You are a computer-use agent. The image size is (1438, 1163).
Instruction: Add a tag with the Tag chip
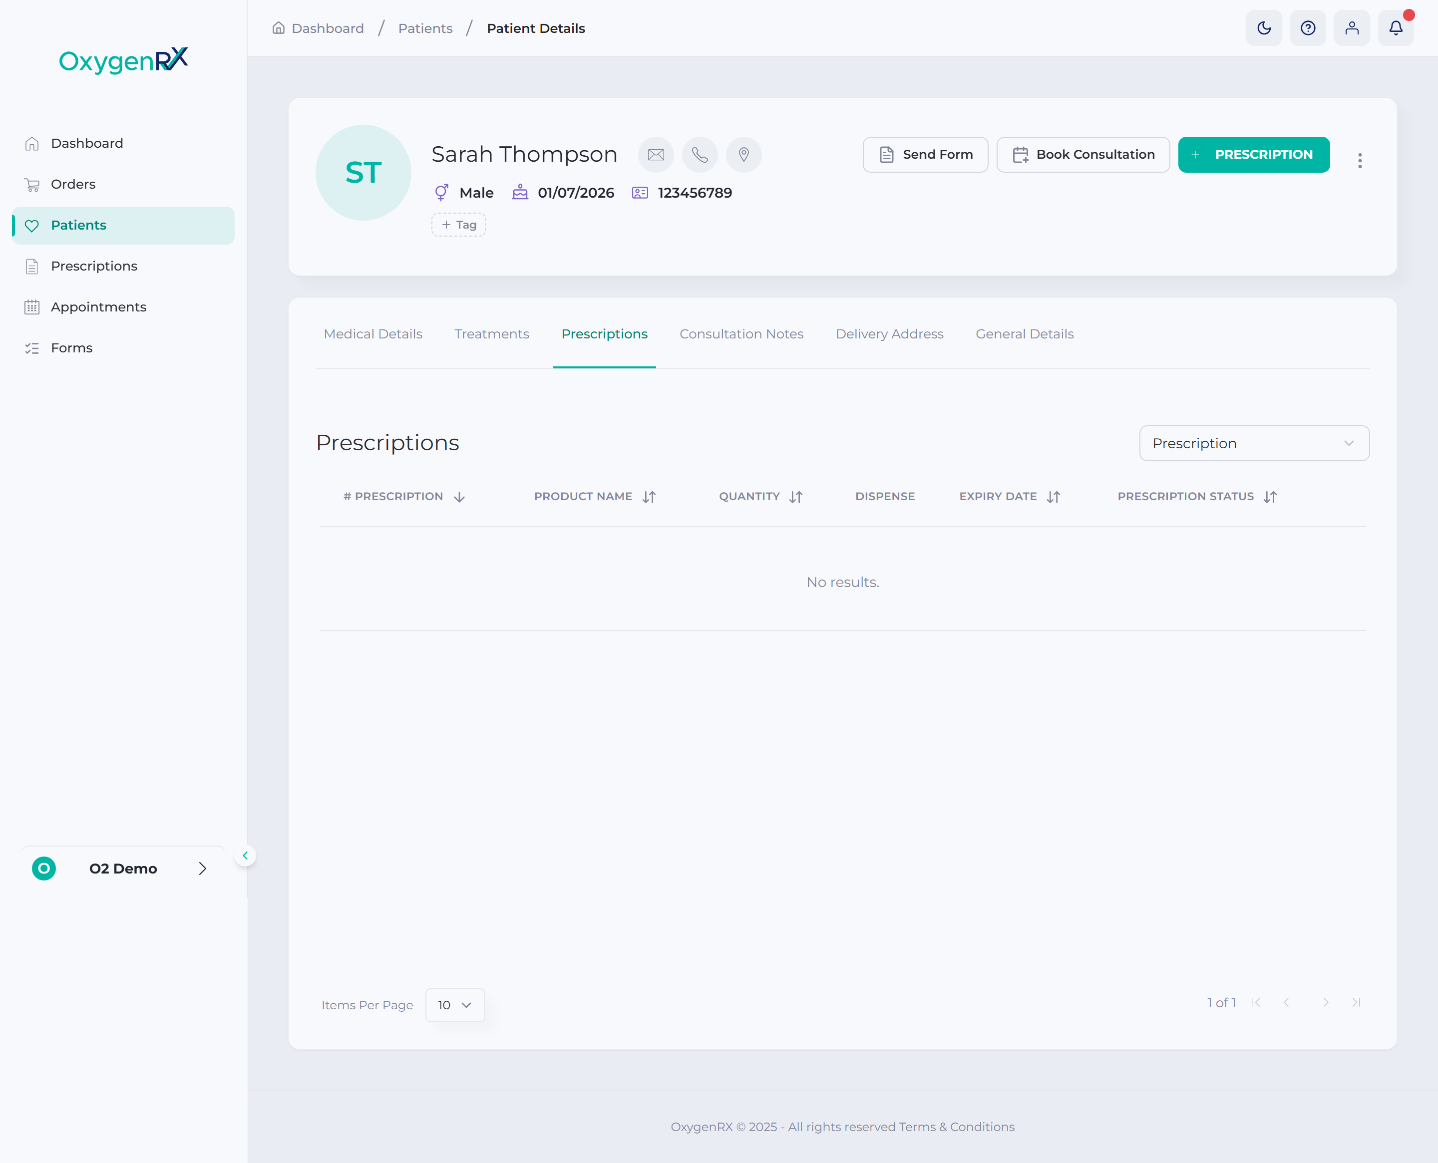point(458,225)
